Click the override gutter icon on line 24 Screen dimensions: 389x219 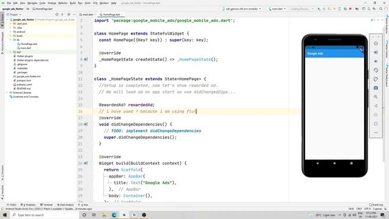coord(86,163)
